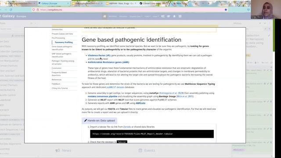
Task: Toggle visibility of first history dataset
Action: tap(264, 70)
